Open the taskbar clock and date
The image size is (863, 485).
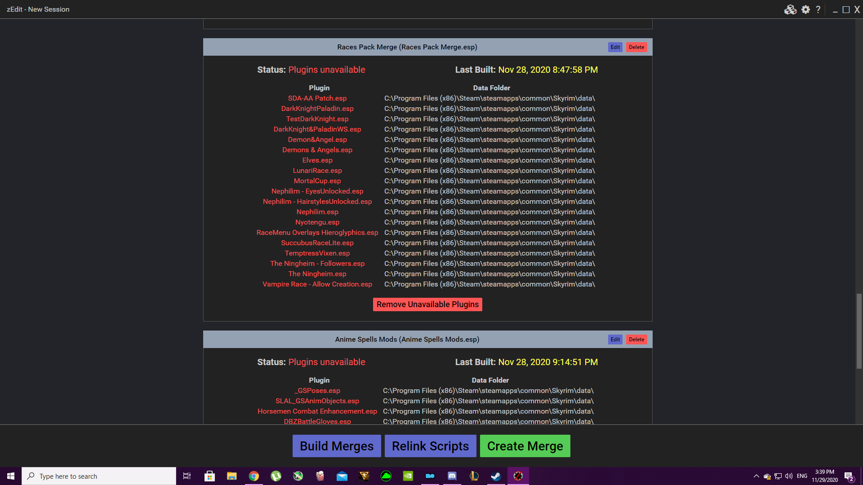tap(825, 476)
